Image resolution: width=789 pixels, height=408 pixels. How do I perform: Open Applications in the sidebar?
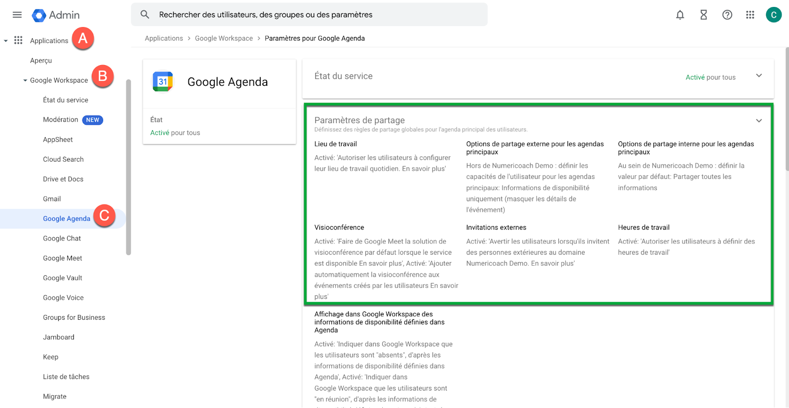pyautogui.click(x=49, y=41)
